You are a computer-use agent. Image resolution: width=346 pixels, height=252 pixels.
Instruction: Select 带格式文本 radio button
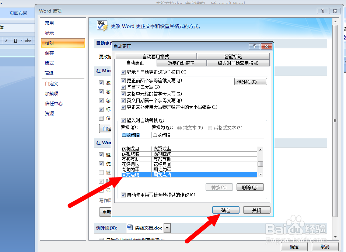point(210,128)
